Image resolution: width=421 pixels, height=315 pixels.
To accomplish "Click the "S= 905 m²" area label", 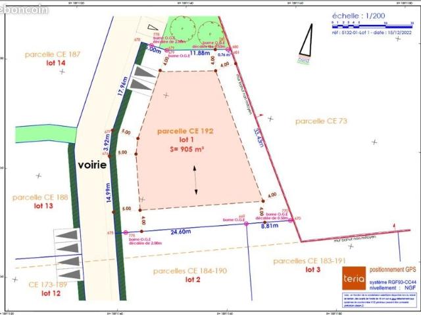I will (x=186, y=149).
